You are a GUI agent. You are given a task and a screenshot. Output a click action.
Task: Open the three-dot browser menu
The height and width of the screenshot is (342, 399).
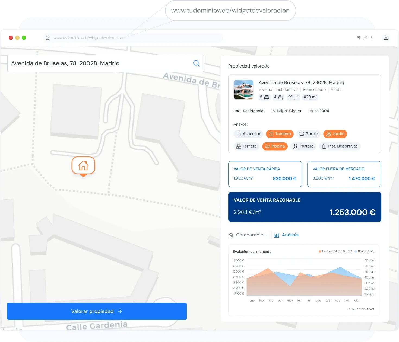point(372,38)
